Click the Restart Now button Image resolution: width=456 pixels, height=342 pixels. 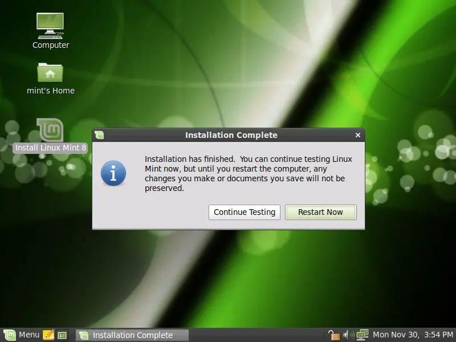coord(320,212)
